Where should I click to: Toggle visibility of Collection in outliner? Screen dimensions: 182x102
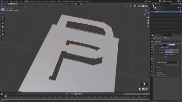coord(180,8)
